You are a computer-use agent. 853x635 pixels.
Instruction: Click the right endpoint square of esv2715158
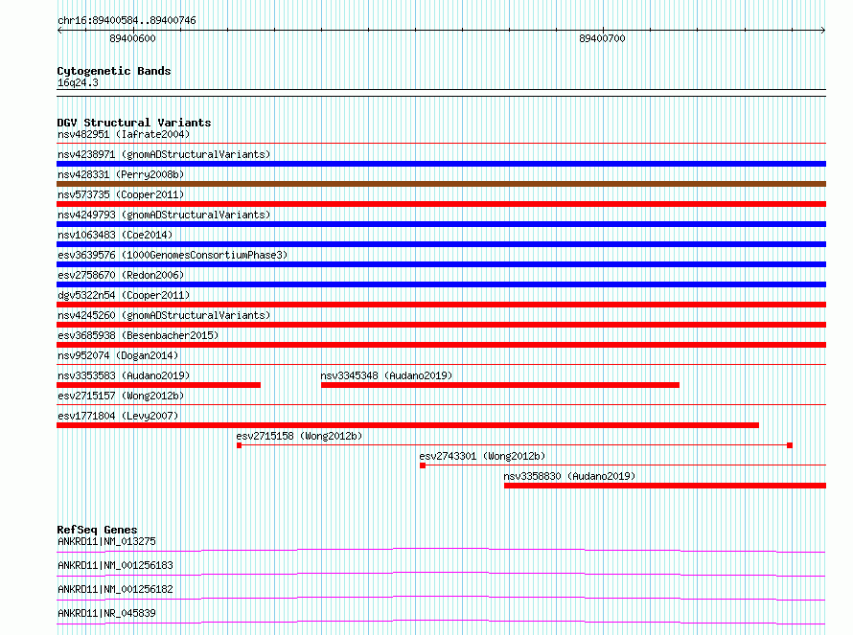[x=790, y=445]
